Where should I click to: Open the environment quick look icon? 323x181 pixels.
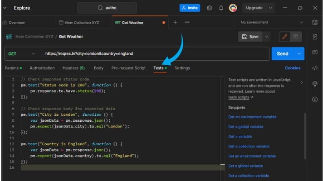pyautogui.click(x=315, y=22)
